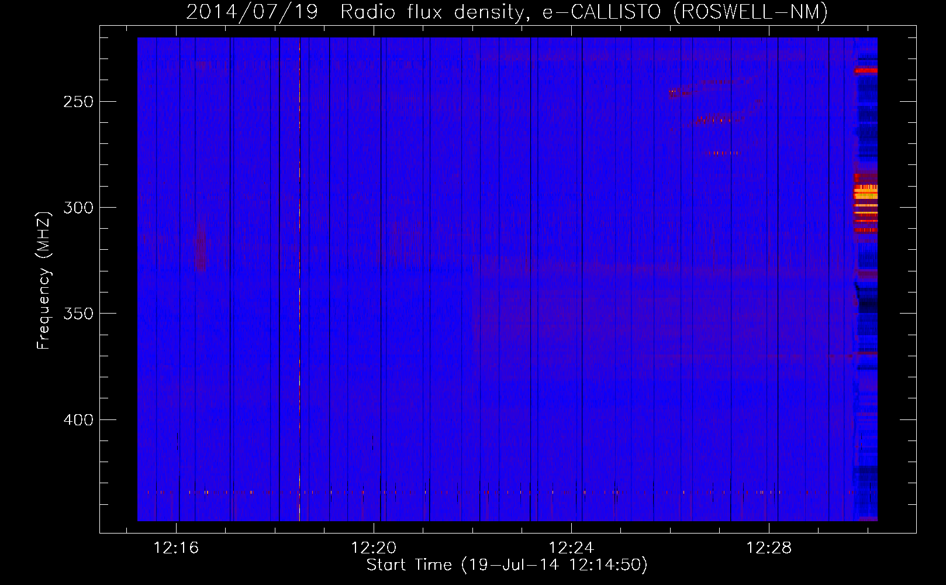Click the 12:16 time tick label

176,548
